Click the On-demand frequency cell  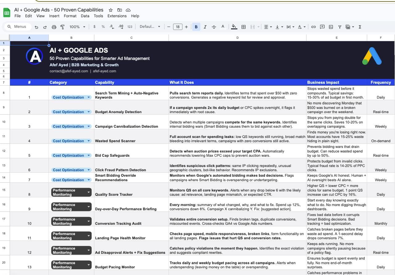coord(381,136)
